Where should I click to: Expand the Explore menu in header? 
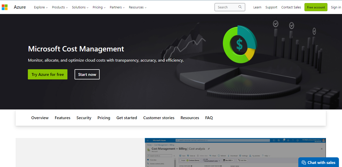[41, 7]
